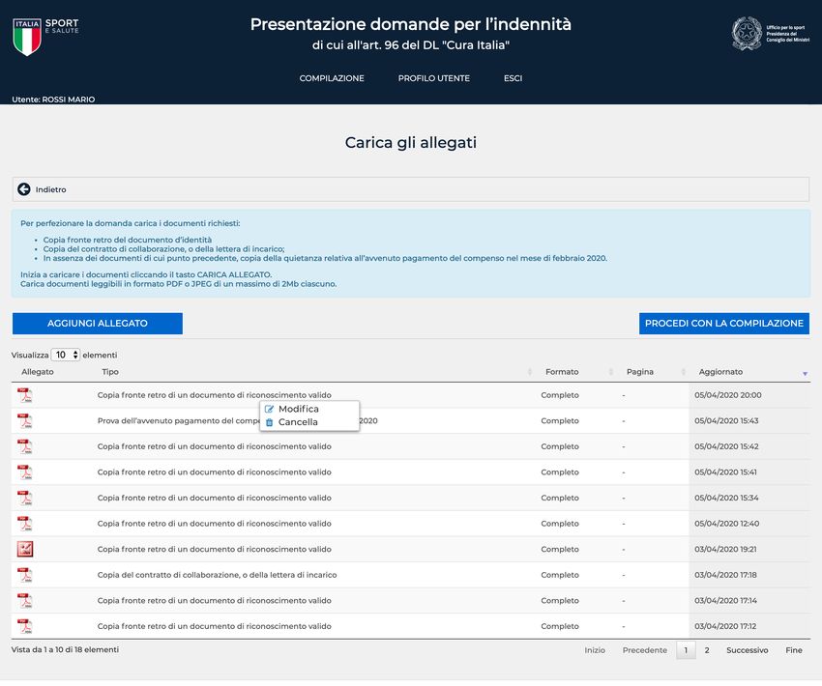Click the Presidenza del Consiglio emblem

click(x=746, y=34)
